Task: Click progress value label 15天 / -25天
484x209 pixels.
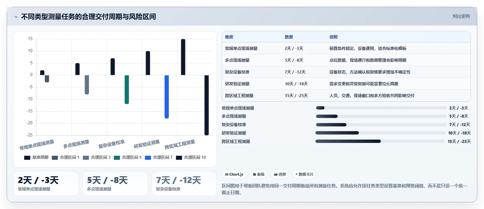Action: click(x=459, y=142)
